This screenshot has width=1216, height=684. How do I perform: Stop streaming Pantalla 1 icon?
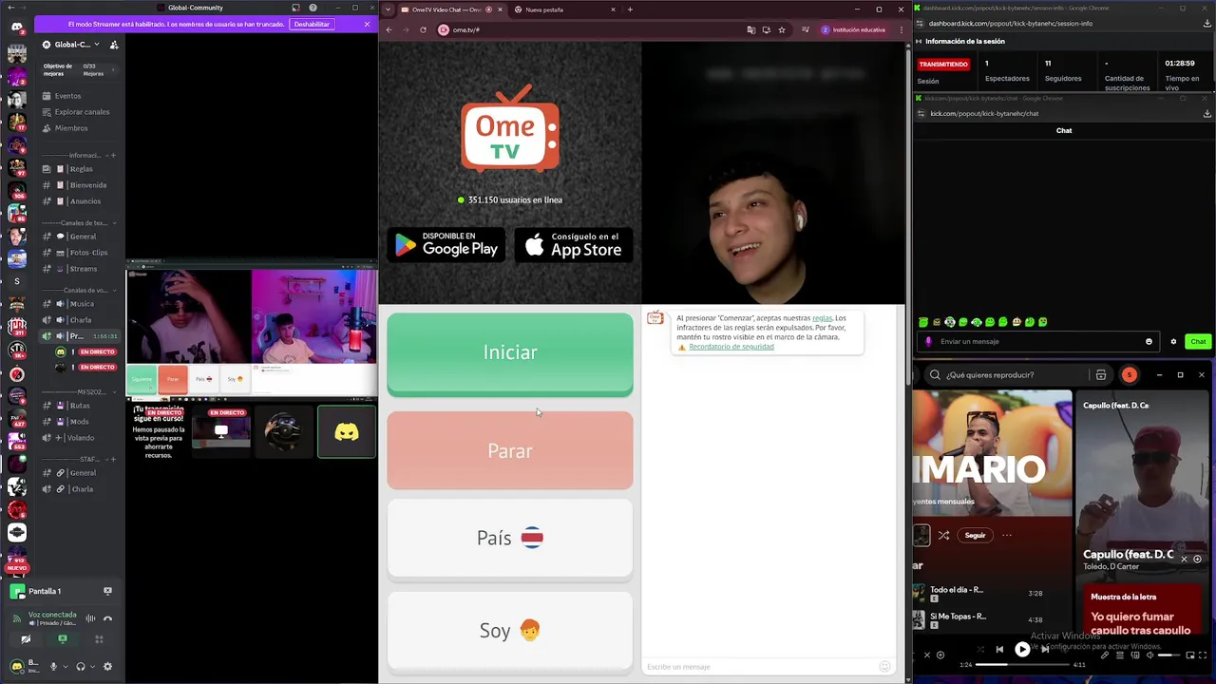point(107,591)
